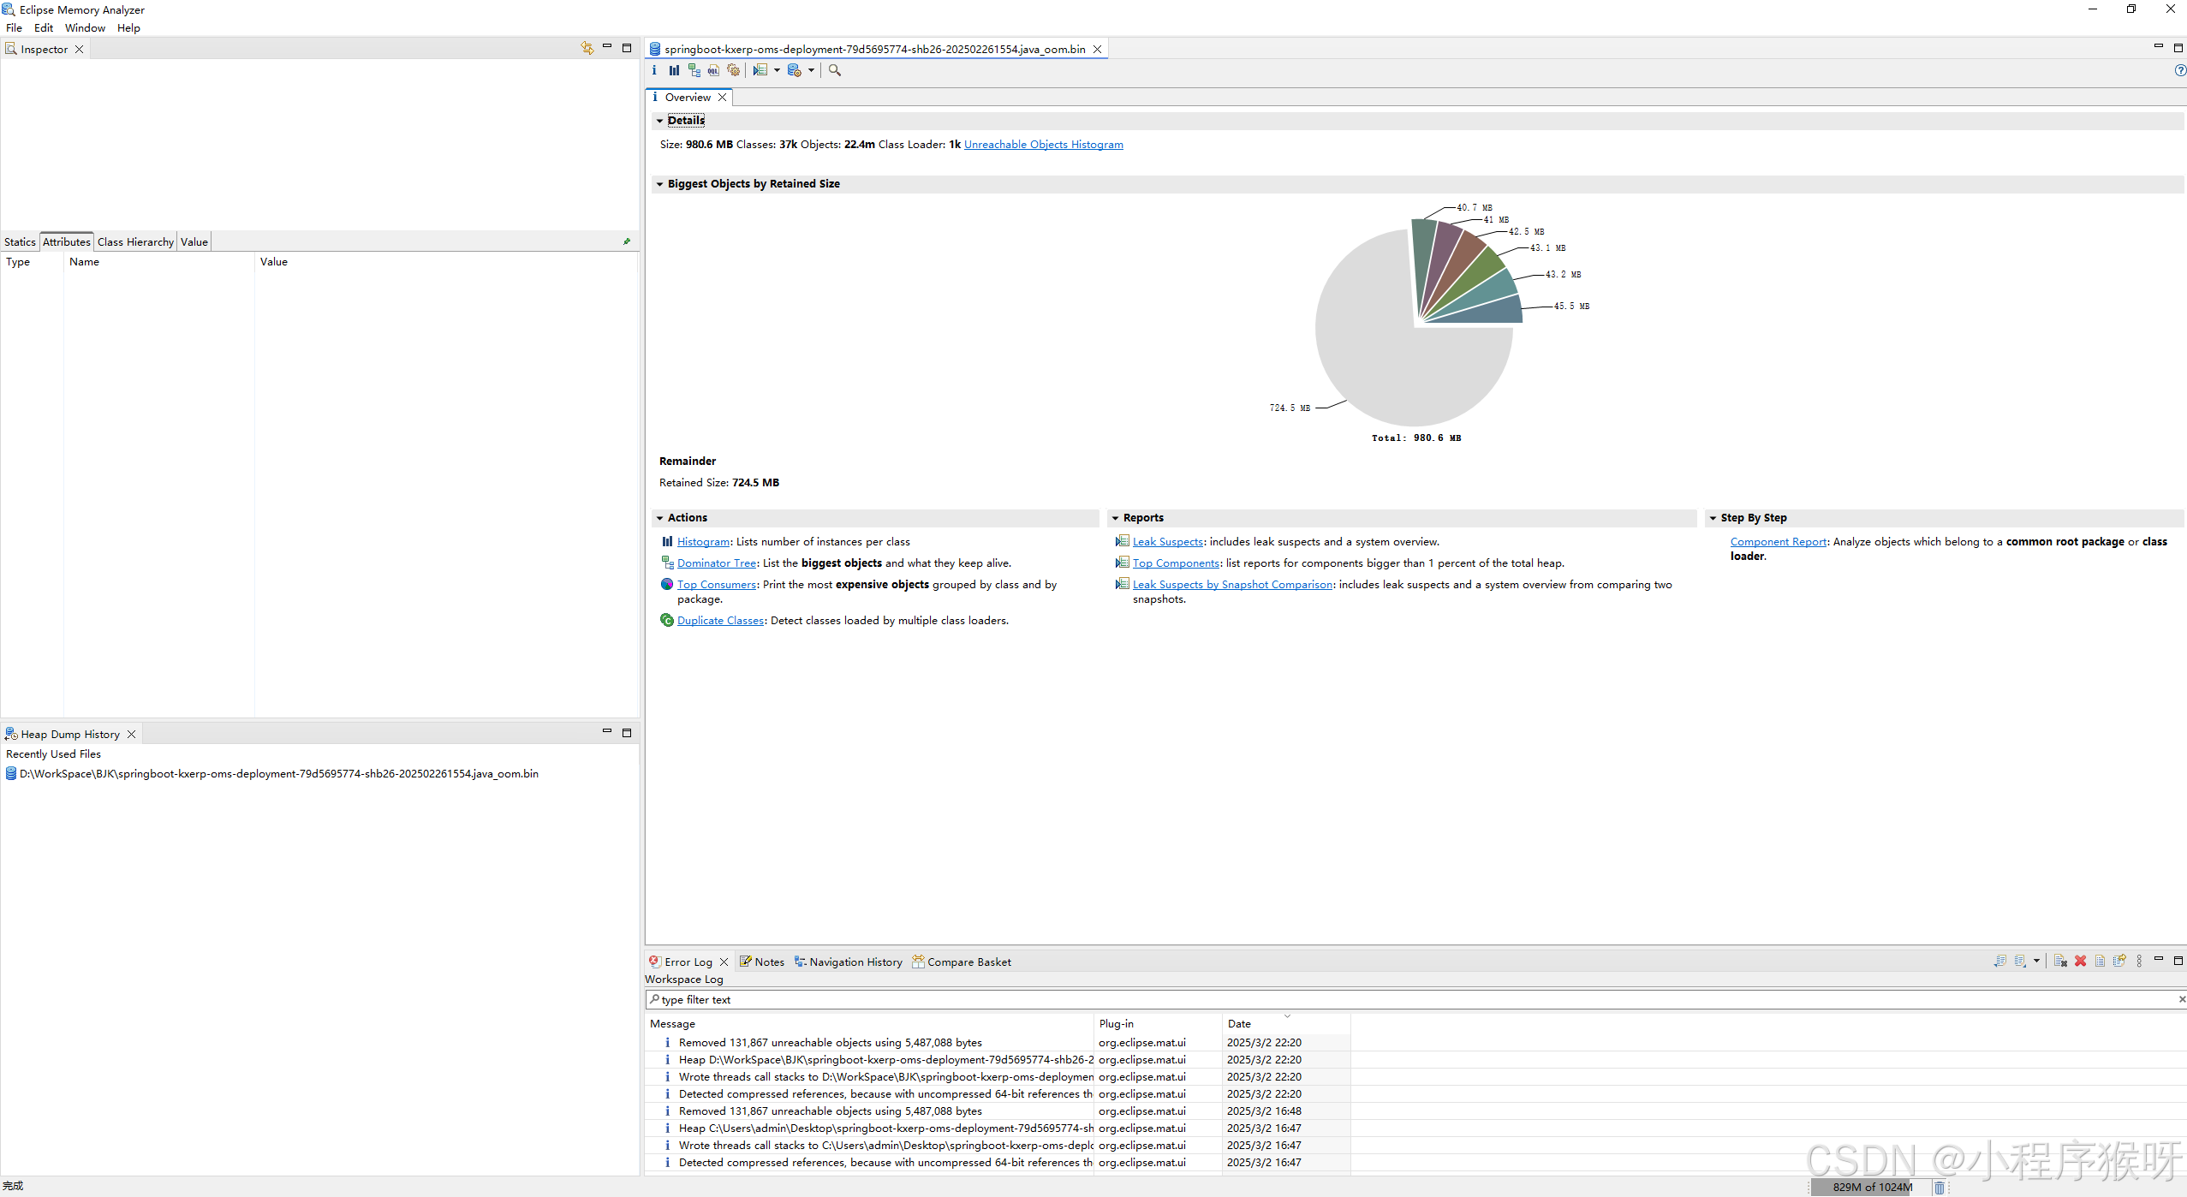Open Dominator Tree from toolbar
Image resolution: width=2187 pixels, height=1197 pixels.
click(x=694, y=70)
